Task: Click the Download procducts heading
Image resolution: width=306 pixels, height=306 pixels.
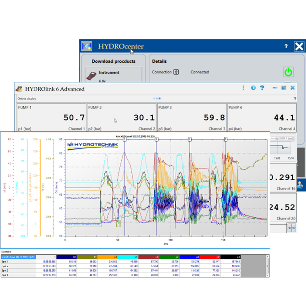Action: (113, 61)
